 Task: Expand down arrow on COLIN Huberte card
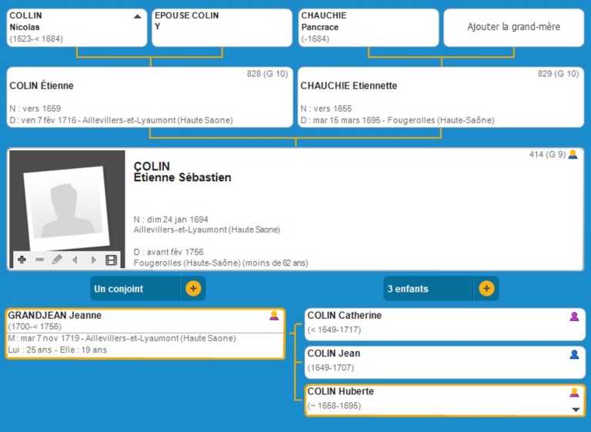click(x=576, y=410)
